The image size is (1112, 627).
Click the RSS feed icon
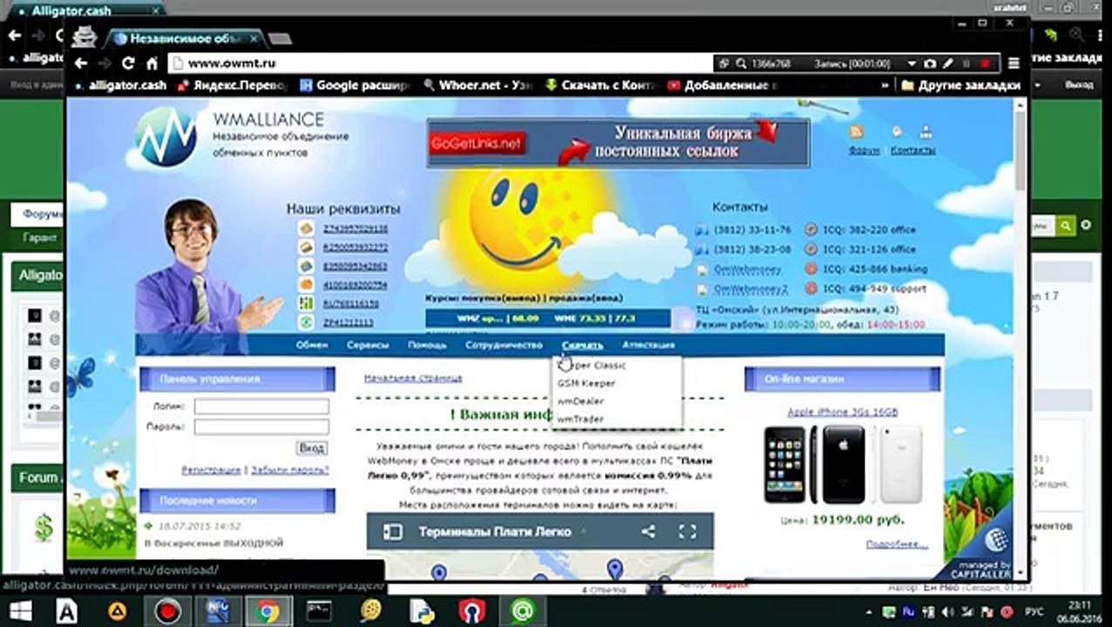coord(857,131)
